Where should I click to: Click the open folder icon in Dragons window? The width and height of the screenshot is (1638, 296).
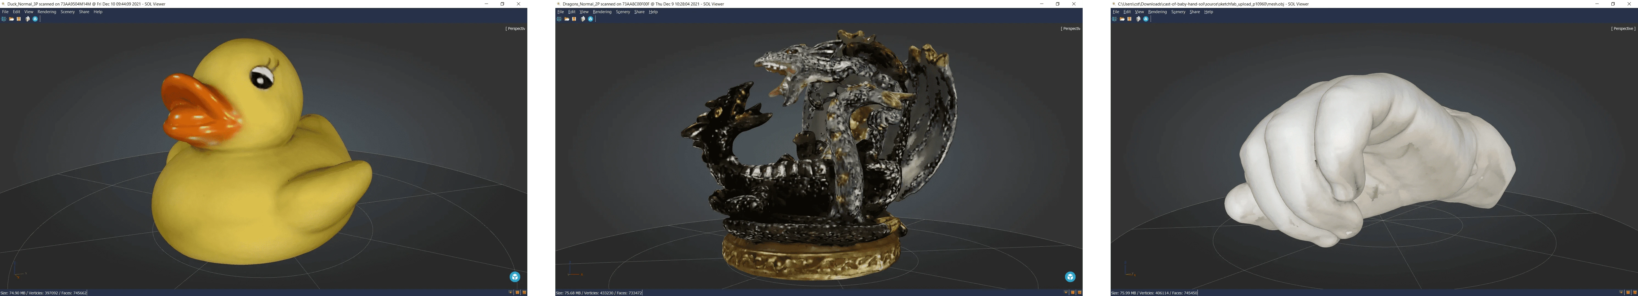click(x=567, y=19)
